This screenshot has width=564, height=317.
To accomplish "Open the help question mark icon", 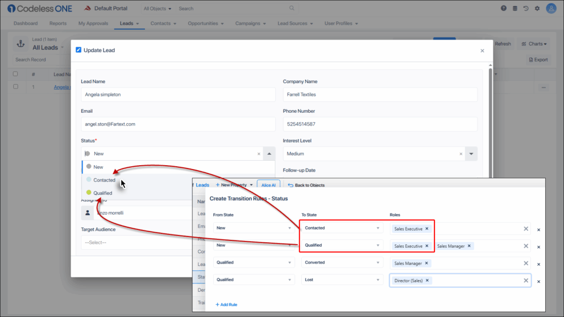I will (x=503, y=8).
